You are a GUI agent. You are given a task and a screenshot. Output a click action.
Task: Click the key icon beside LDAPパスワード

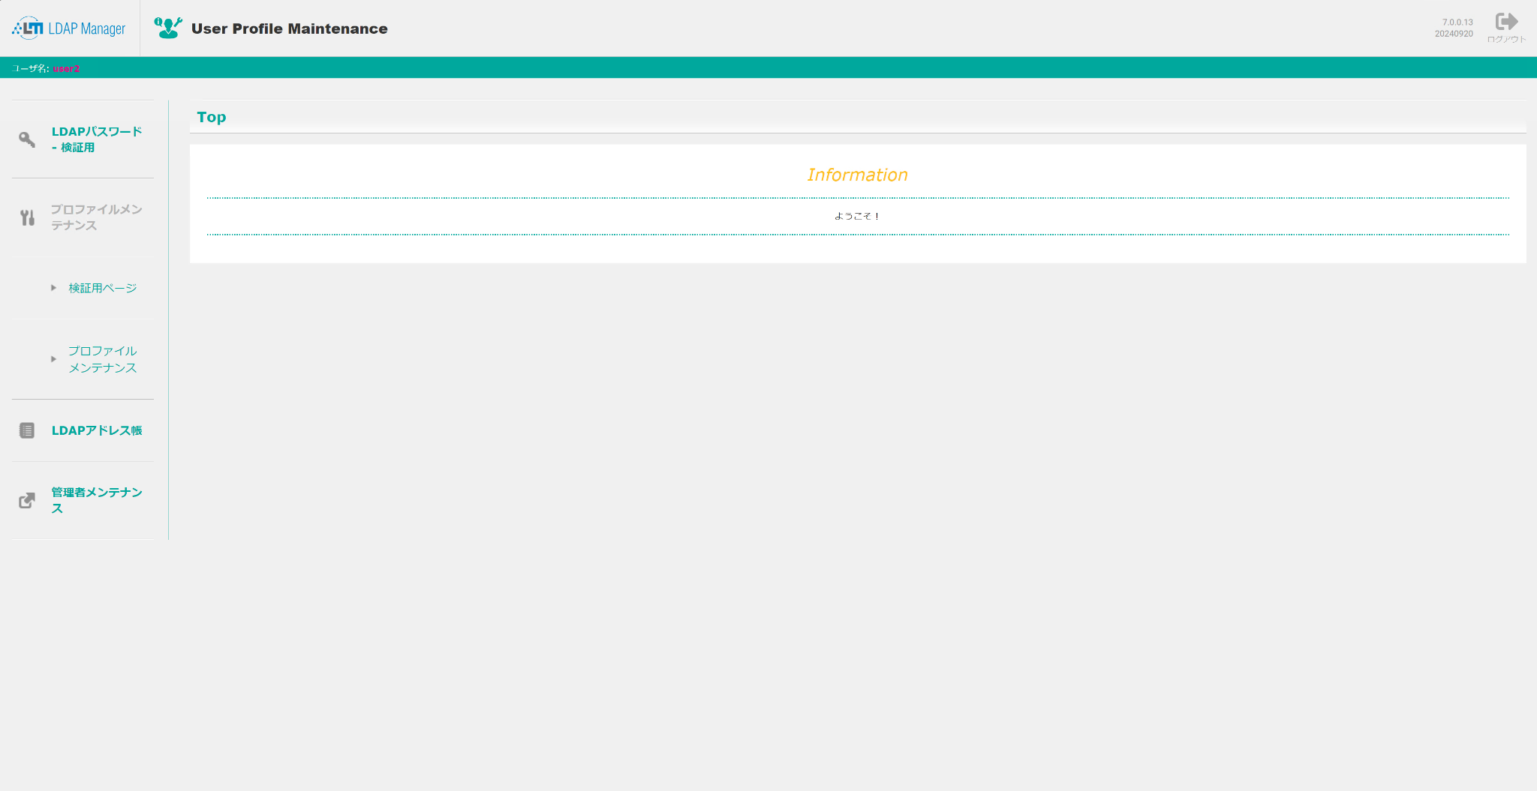coord(27,139)
